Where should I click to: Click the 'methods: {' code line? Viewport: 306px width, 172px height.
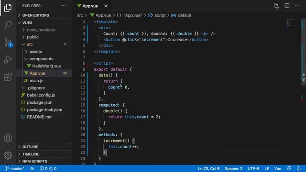point(110,135)
